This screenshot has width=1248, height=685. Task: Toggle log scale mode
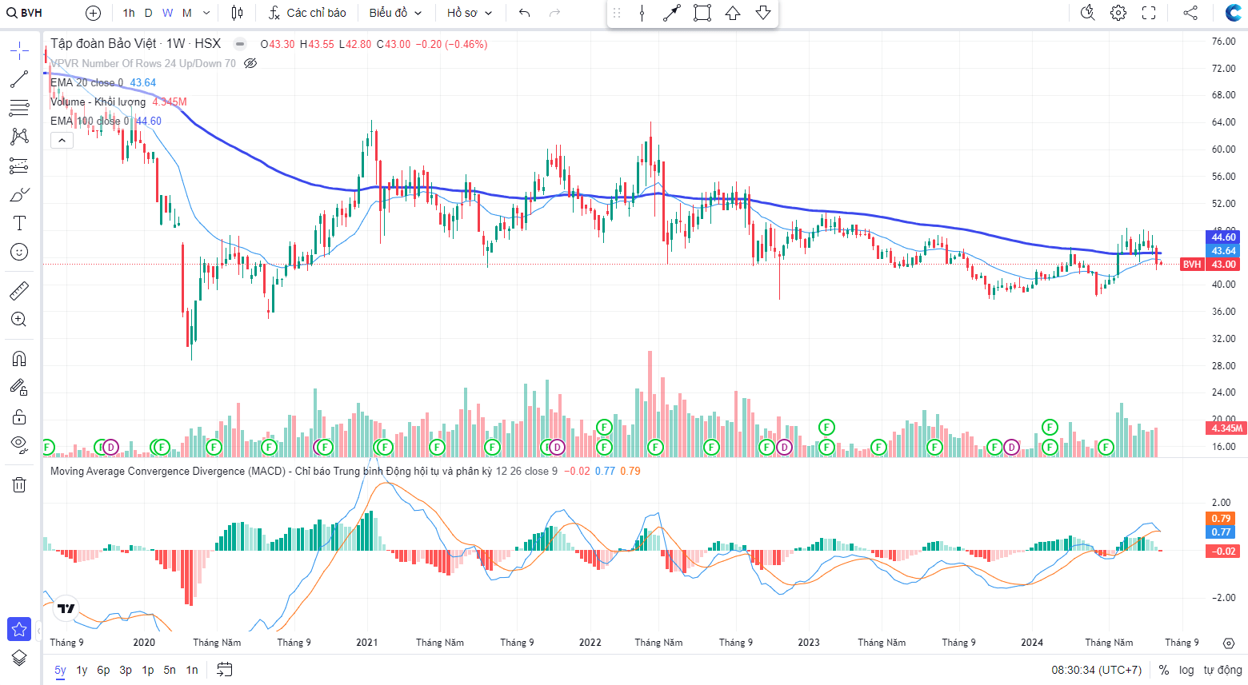(1186, 670)
